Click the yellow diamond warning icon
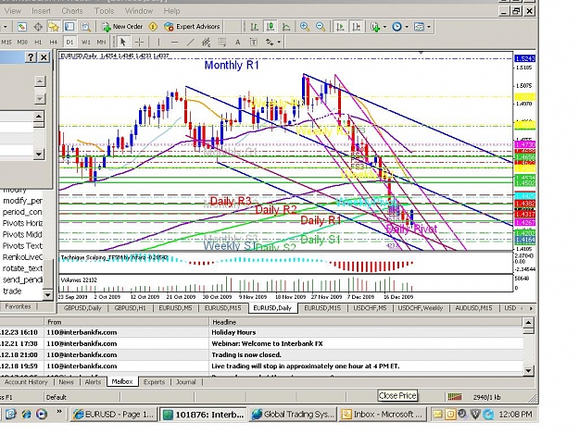The width and height of the screenshot is (579, 434). pyautogui.click(x=153, y=27)
